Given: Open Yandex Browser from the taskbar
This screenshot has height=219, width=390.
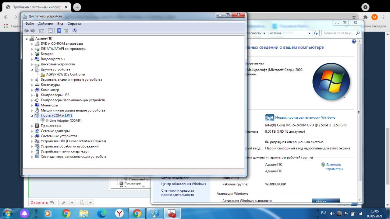Looking at the screenshot, I should pos(119,213).
